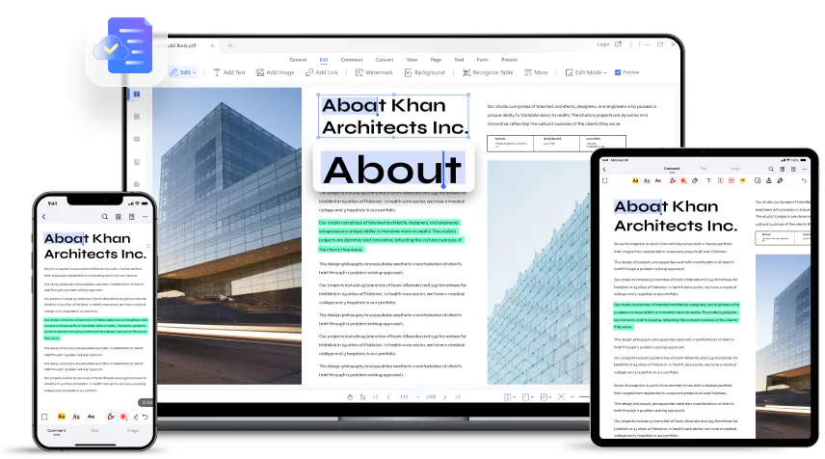Switch to the Comment tab on laptop

(352, 60)
